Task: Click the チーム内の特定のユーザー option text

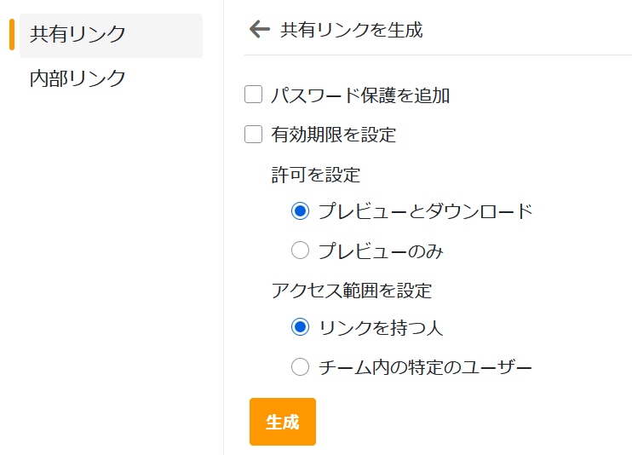Action: coord(425,368)
